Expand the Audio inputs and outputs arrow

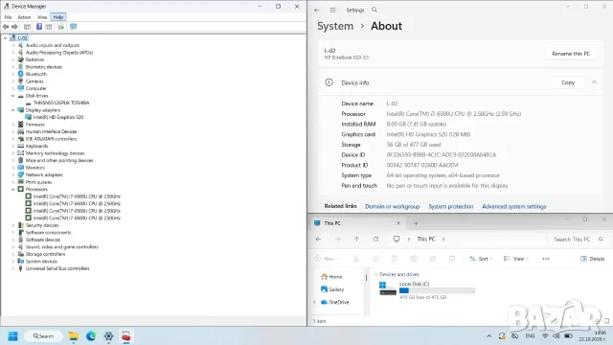point(12,45)
